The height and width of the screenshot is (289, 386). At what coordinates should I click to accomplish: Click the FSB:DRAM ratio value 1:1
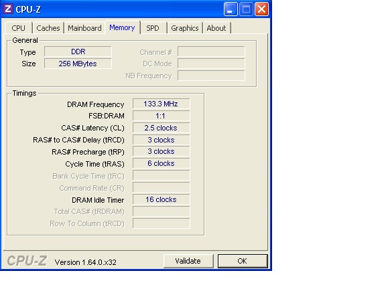162,116
